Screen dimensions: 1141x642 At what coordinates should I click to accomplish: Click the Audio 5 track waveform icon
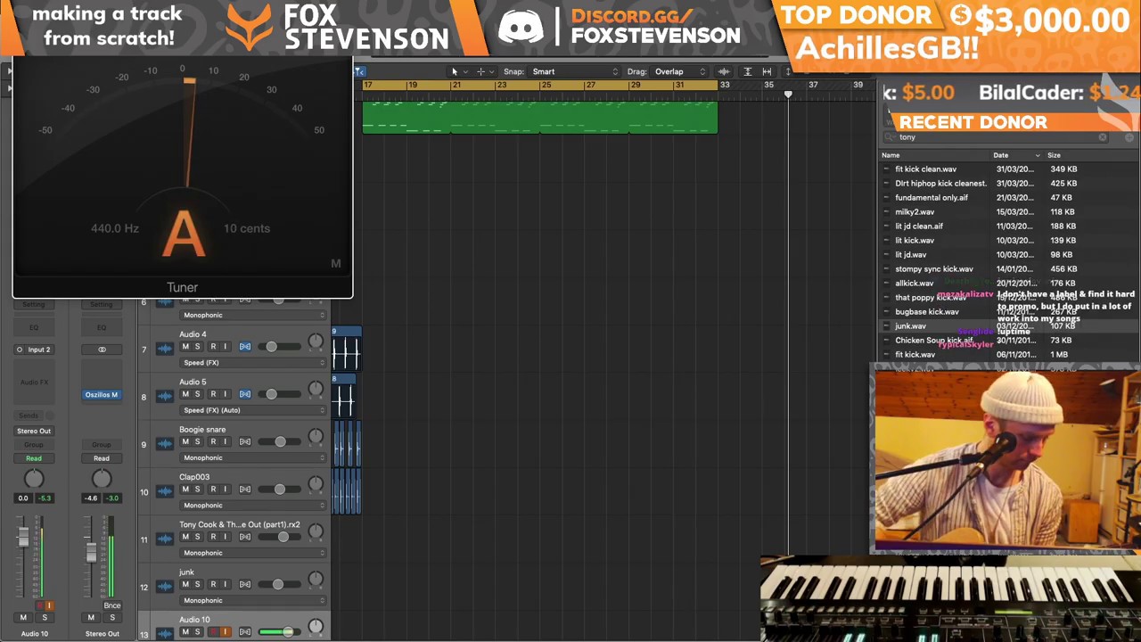(x=165, y=396)
